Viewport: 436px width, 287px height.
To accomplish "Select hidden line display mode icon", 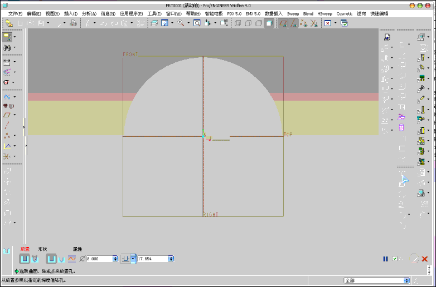I will [x=248, y=23].
